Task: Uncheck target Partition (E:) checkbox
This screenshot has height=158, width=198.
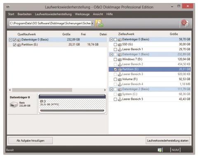Action: [115, 69]
